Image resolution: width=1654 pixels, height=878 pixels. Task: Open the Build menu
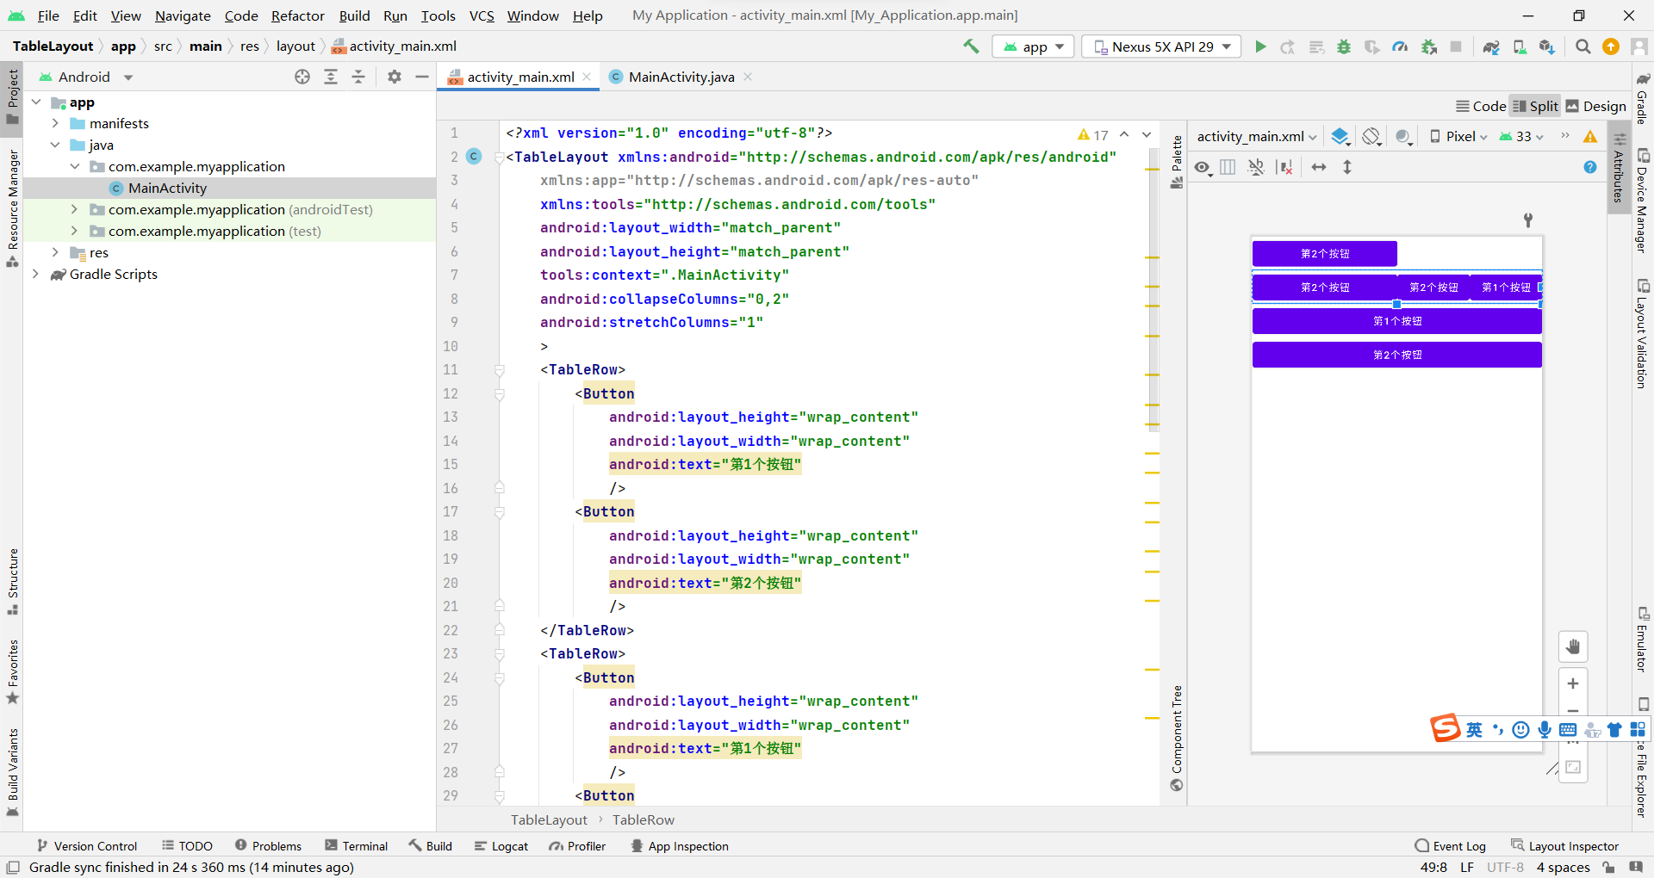pyautogui.click(x=354, y=15)
